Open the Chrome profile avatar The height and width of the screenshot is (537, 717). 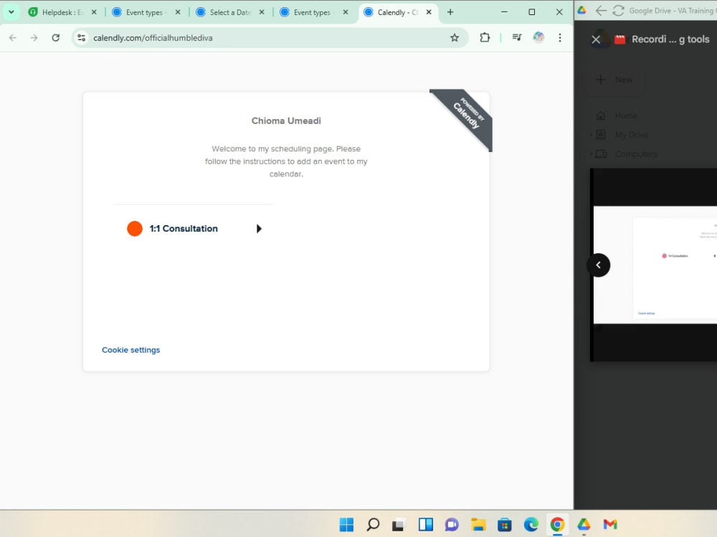538,37
